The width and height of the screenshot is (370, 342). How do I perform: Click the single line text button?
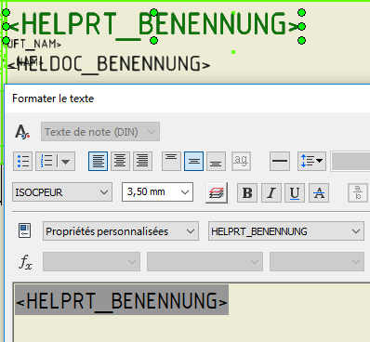point(280,161)
